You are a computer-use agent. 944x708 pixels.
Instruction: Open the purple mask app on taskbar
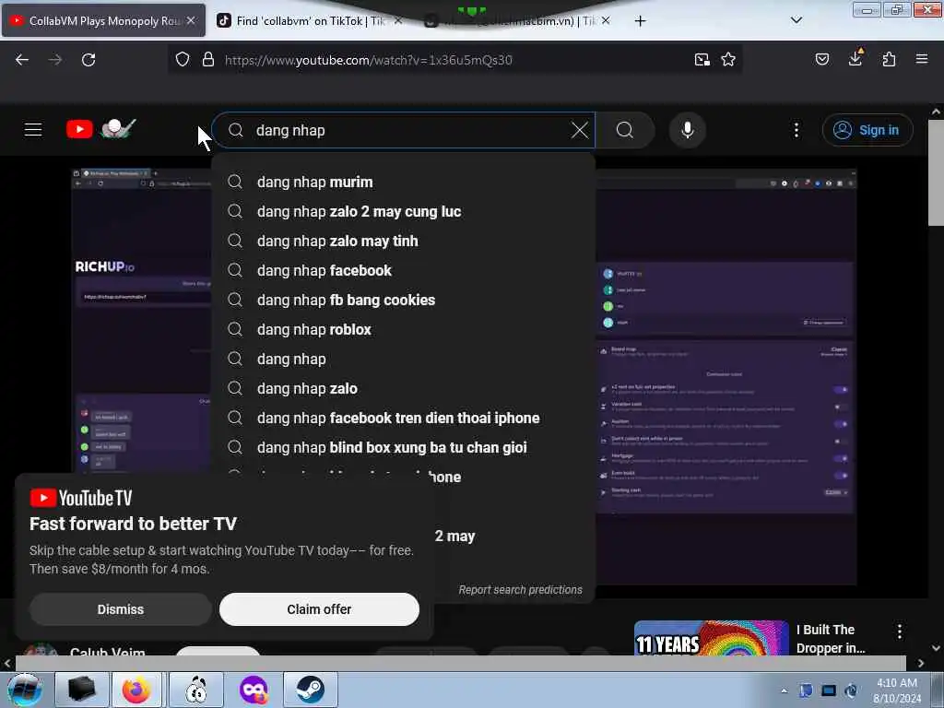[x=254, y=690]
